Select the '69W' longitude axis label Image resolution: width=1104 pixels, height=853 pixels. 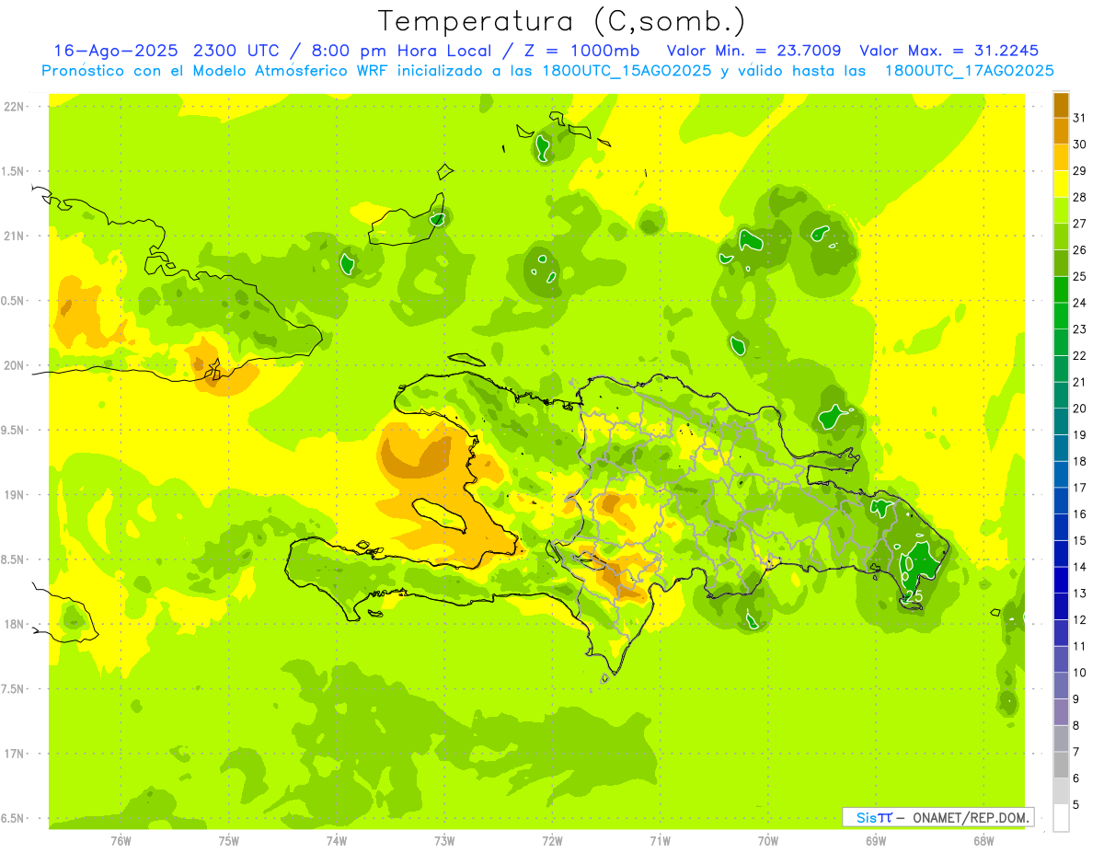[x=876, y=841]
